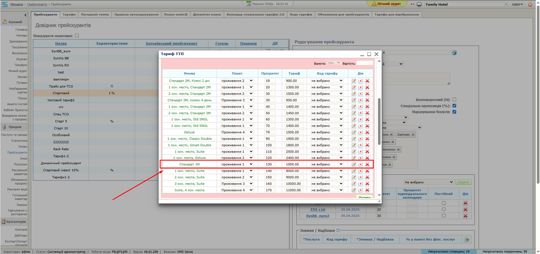Click globe icon beside the name field
The height and width of the screenshot is (254, 540).
pyautogui.click(x=454, y=53)
